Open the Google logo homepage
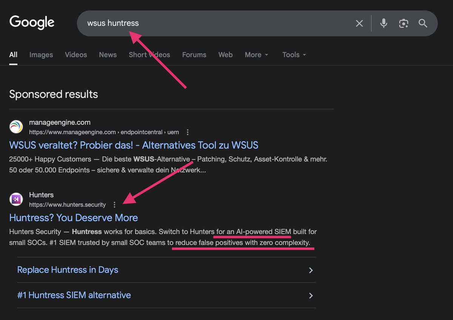 click(x=32, y=23)
